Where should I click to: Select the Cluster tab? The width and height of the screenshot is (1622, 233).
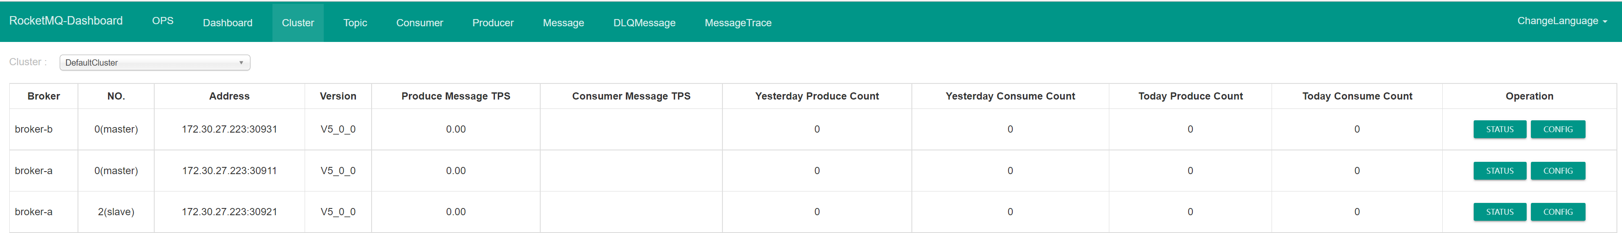tap(298, 23)
